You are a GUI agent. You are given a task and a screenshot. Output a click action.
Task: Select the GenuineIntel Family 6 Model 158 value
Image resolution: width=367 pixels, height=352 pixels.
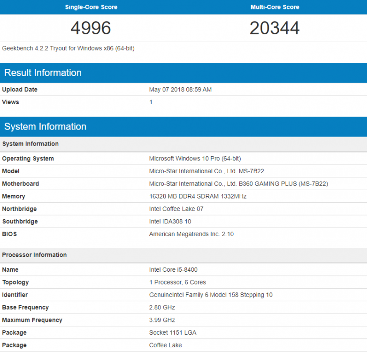(x=211, y=295)
